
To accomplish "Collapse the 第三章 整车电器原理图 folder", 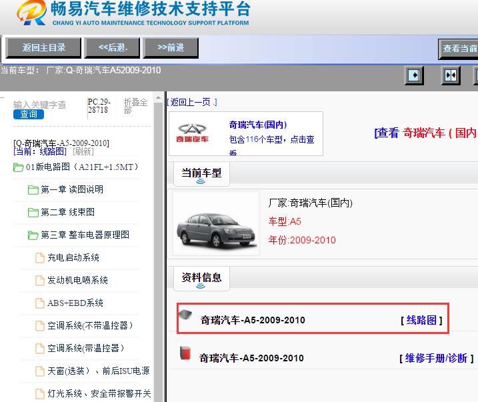I will [85, 235].
